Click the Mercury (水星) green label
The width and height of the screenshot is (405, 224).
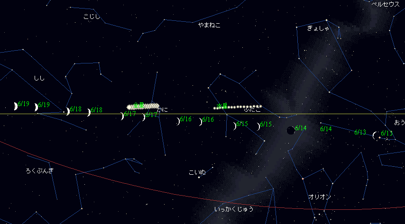point(222,106)
